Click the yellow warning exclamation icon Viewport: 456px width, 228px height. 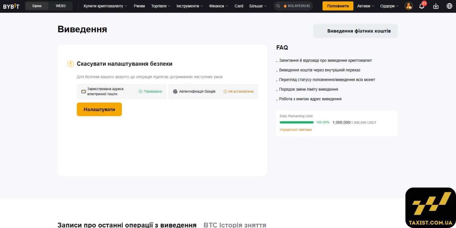pos(70,64)
